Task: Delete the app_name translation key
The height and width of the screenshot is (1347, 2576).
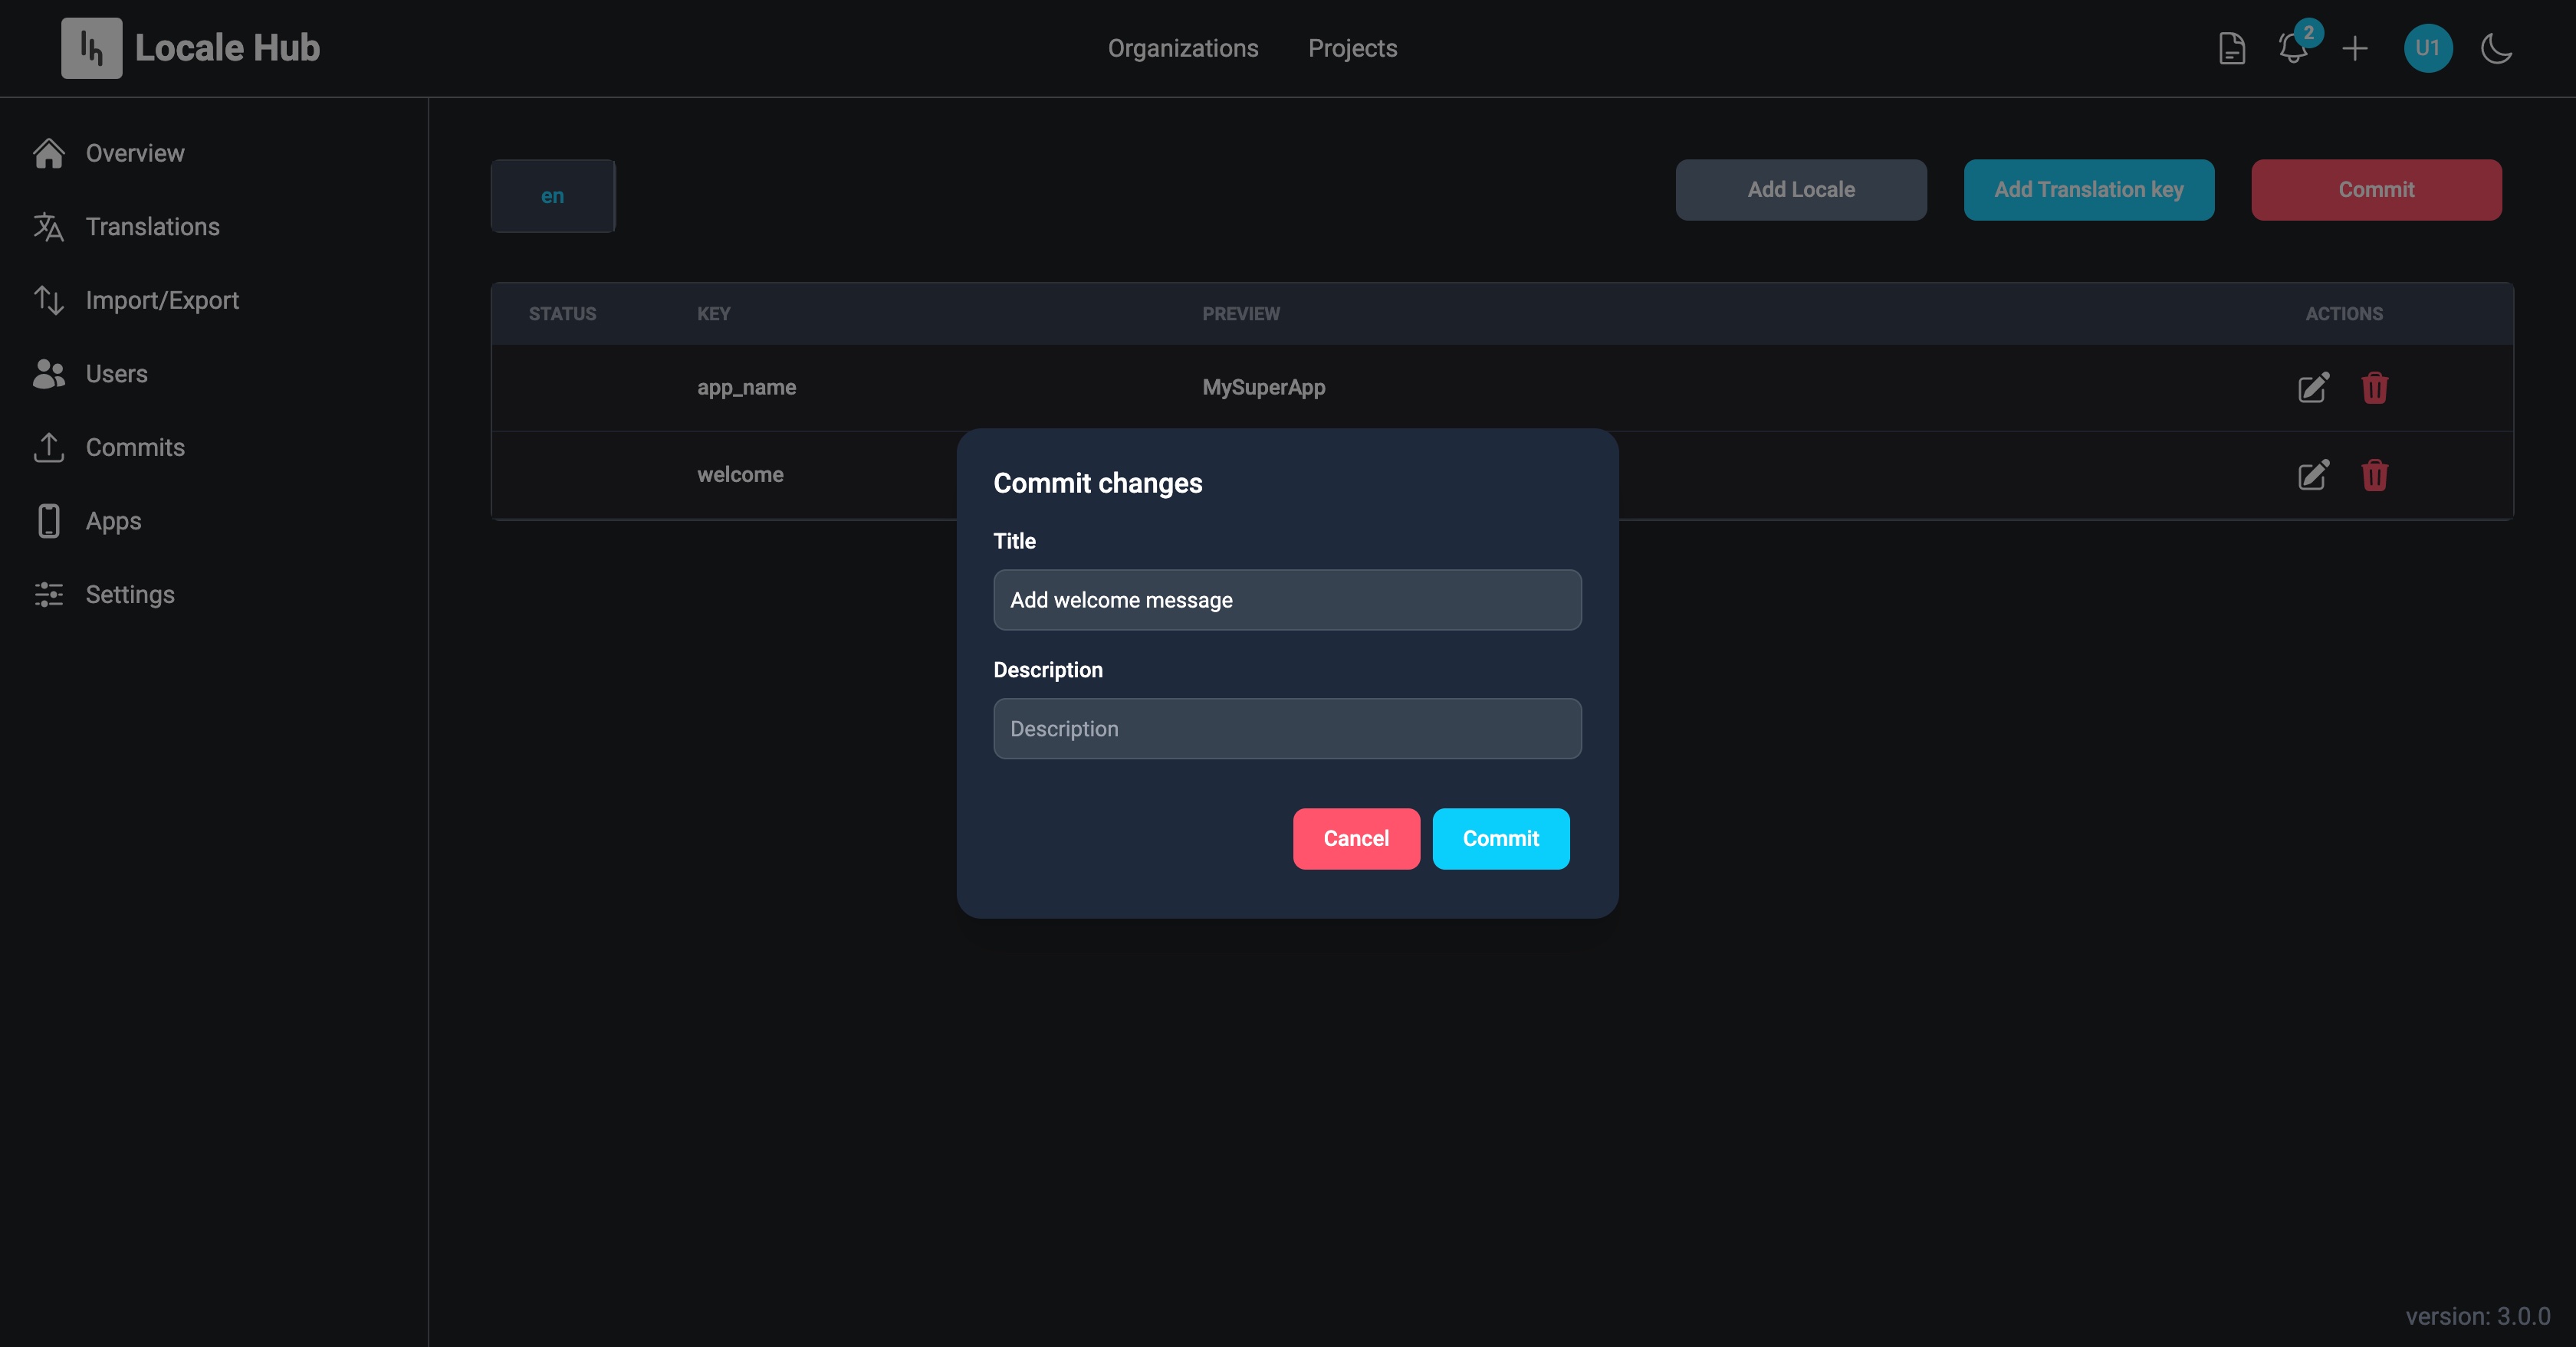Action: [x=2374, y=388]
